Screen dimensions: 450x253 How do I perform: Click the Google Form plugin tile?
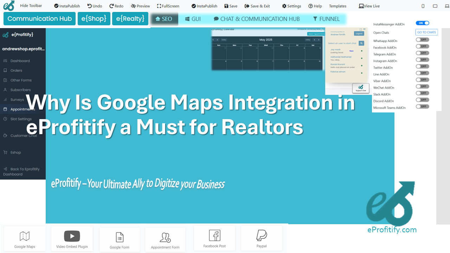click(120, 240)
